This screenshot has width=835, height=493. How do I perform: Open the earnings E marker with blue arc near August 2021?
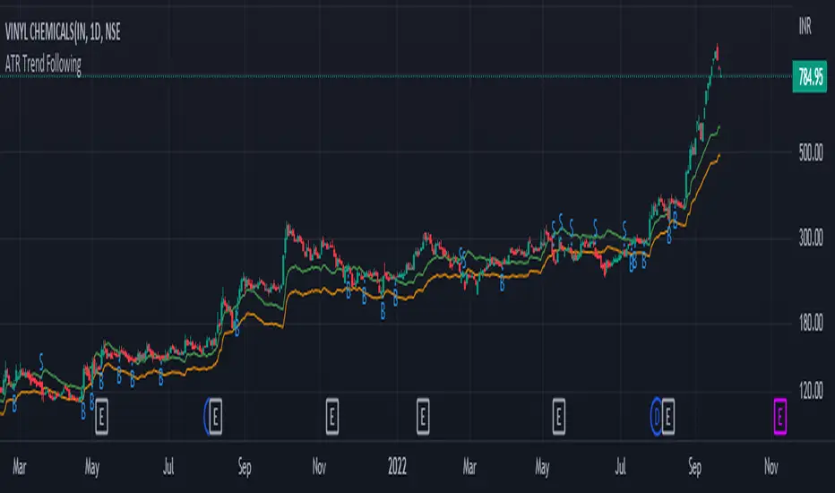coord(215,416)
